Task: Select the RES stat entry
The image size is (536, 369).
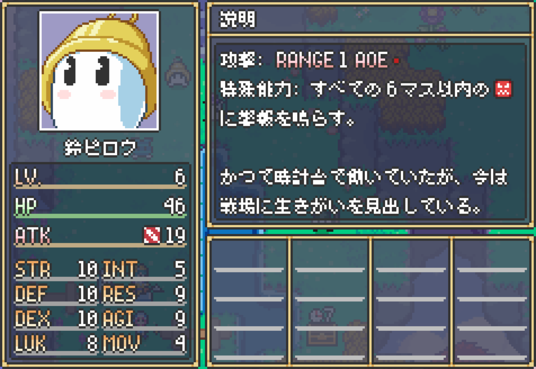Action: tap(144, 294)
